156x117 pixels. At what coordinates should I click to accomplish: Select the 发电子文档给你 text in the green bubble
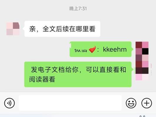click(55, 69)
